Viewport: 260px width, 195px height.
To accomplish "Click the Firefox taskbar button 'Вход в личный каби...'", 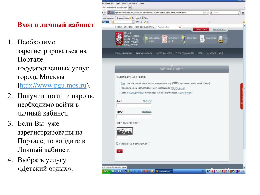I will [x=164, y=171].
